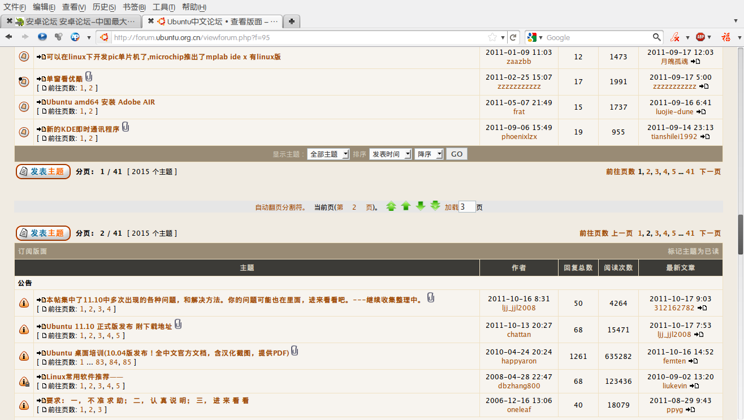The height and width of the screenshot is (420, 744).
Task: Reload the page with the refresh icon
Action: [513, 37]
